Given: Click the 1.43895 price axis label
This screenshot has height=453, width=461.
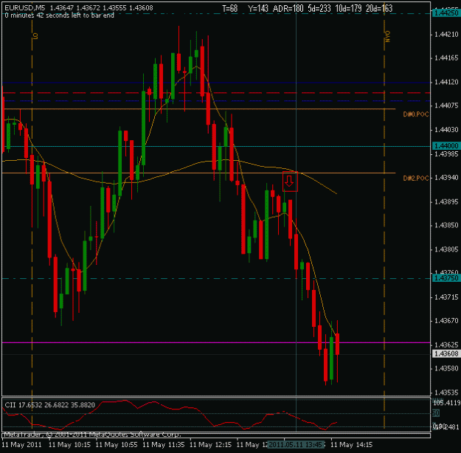Looking at the screenshot, I should point(446,202).
